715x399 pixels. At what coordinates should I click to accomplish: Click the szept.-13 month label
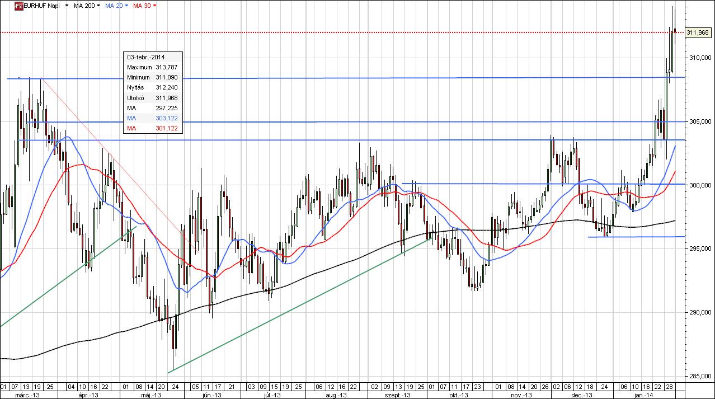coord(397,395)
